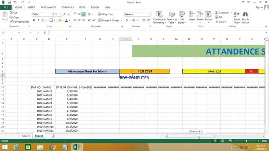Click the Clear eraser button
The image size is (269, 151).
[221, 22]
